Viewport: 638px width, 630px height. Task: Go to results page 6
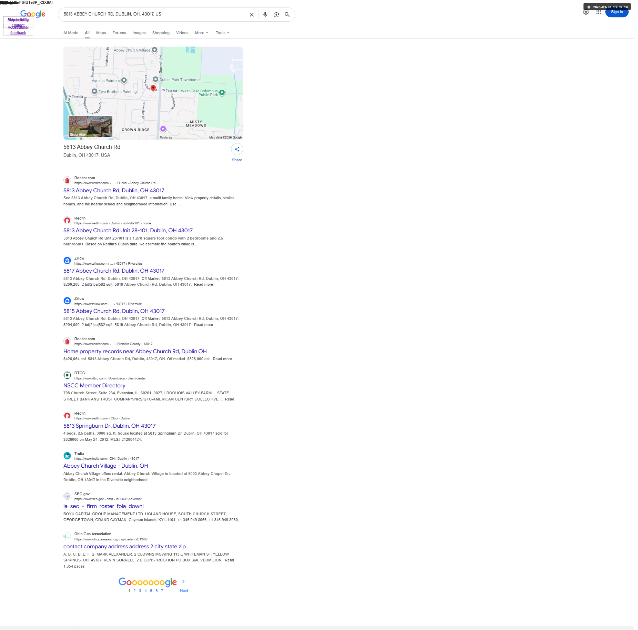(x=156, y=591)
